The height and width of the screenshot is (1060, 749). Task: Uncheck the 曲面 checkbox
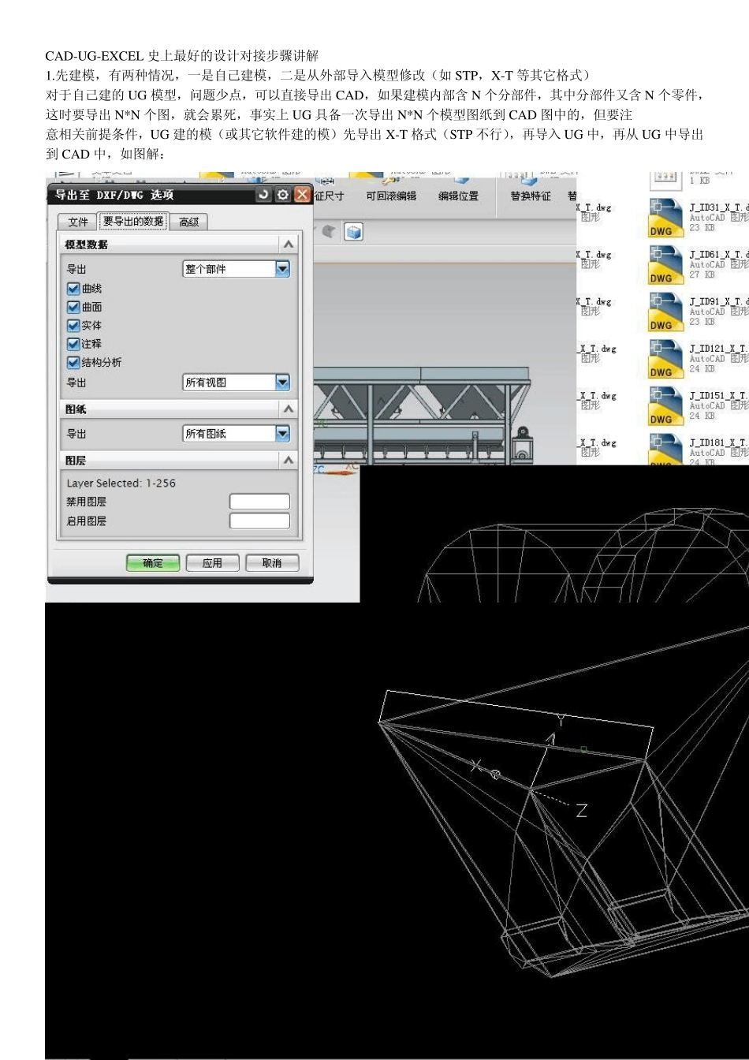pos(73,307)
